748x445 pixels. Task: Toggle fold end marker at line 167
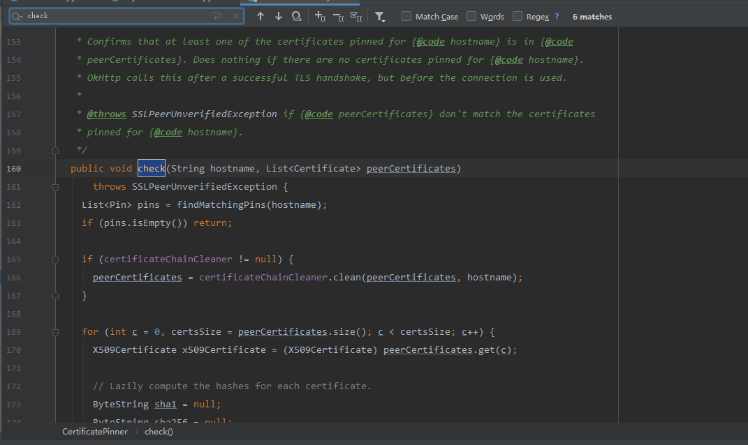coord(55,296)
